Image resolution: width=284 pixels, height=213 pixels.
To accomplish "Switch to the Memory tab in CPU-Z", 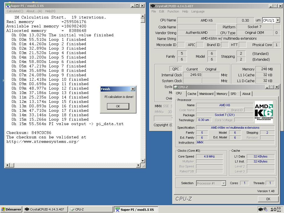I will point(222,94).
